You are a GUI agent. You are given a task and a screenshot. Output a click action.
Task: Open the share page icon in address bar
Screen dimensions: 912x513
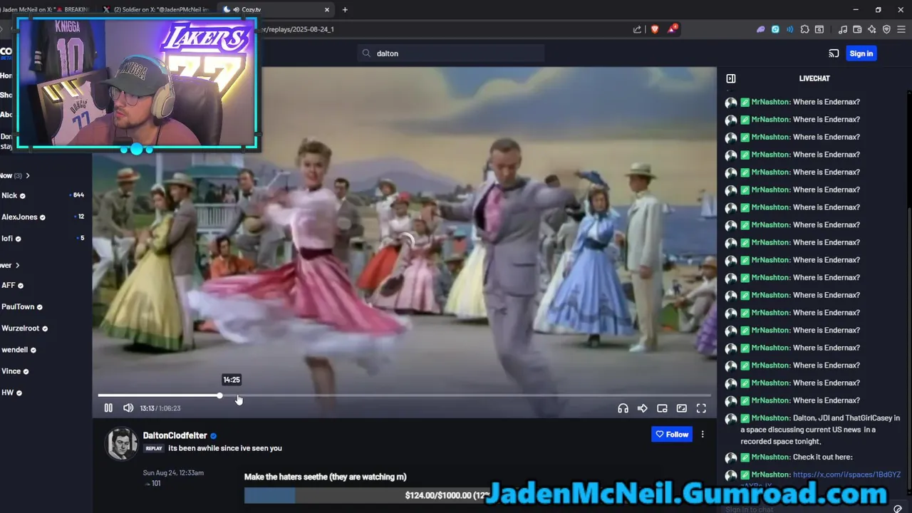coord(637,29)
